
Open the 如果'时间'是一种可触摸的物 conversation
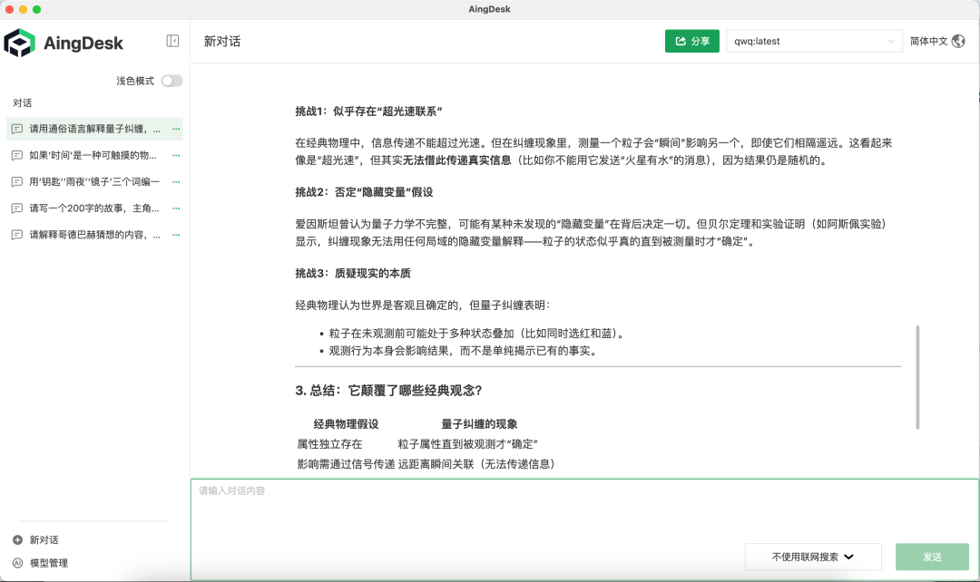point(94,155)
